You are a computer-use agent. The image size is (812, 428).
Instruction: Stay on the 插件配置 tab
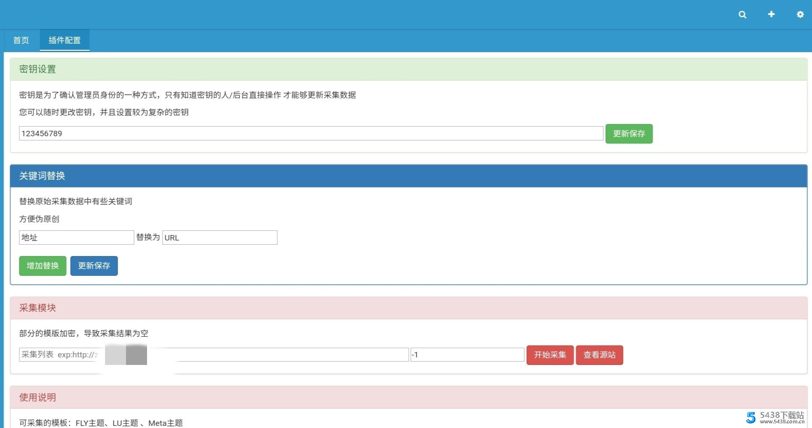point(64,40)
